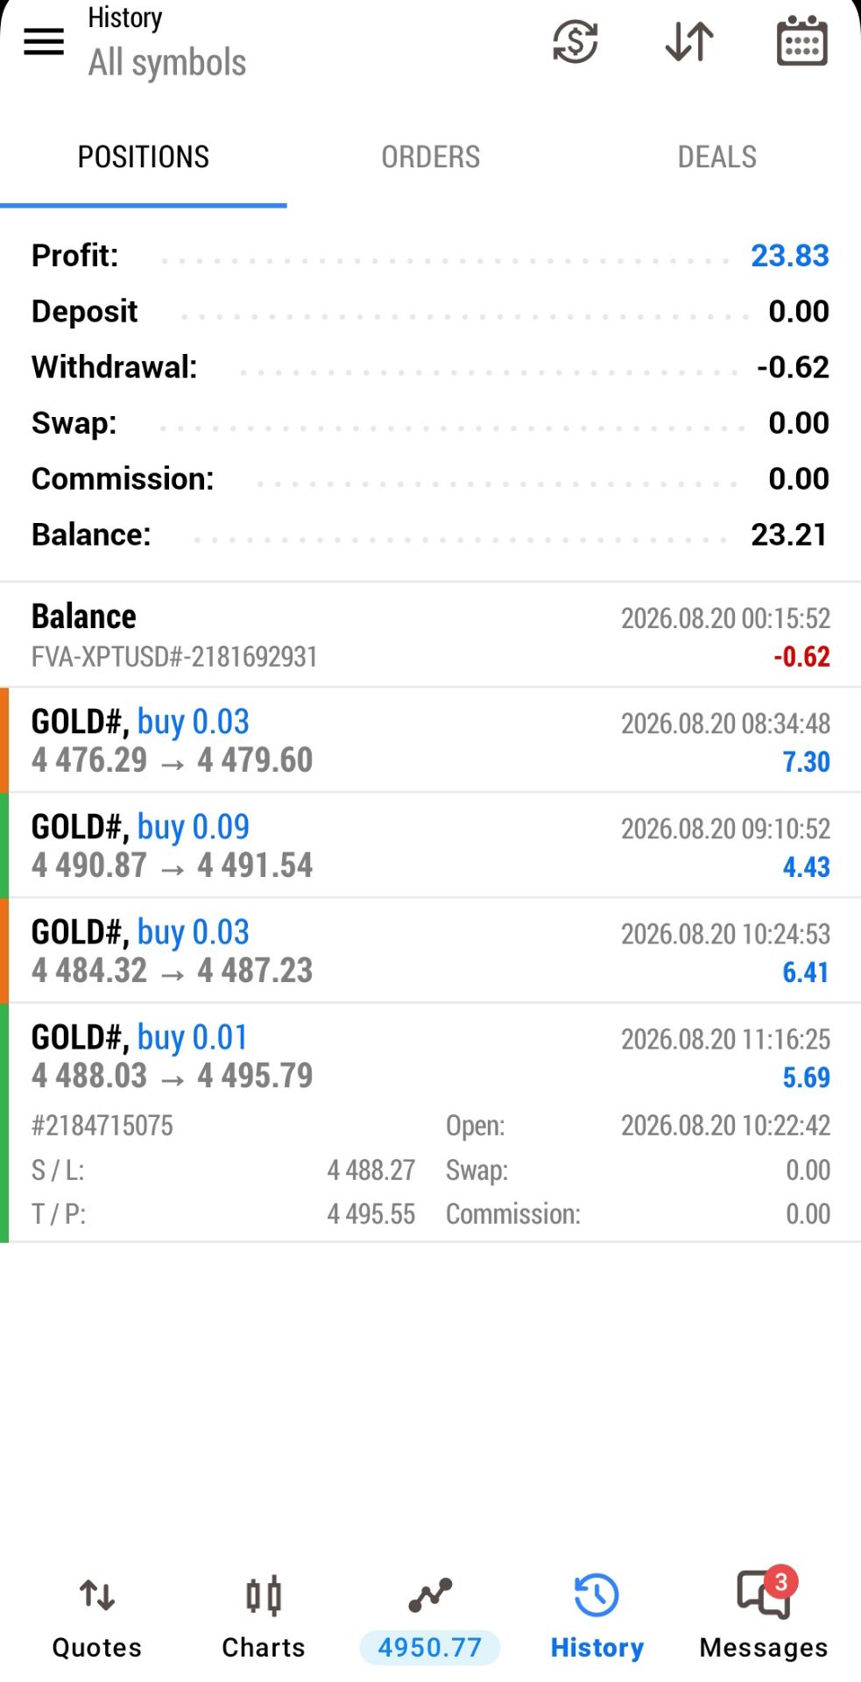The image size is (861, 1682).
Task: Expand the GOLD# position with profit 7.30
Action: 430,740
